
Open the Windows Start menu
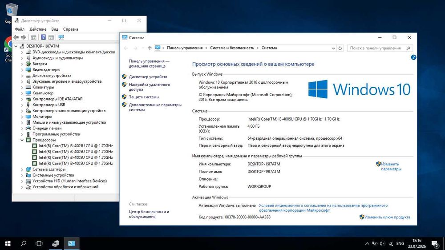[8, 243]
